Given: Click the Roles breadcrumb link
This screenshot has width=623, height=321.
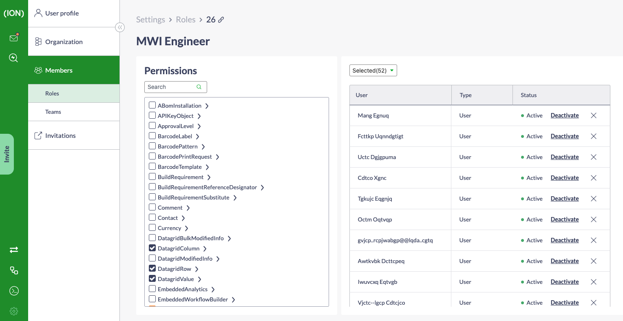Looking at the screenshot, I should (186, 20).
